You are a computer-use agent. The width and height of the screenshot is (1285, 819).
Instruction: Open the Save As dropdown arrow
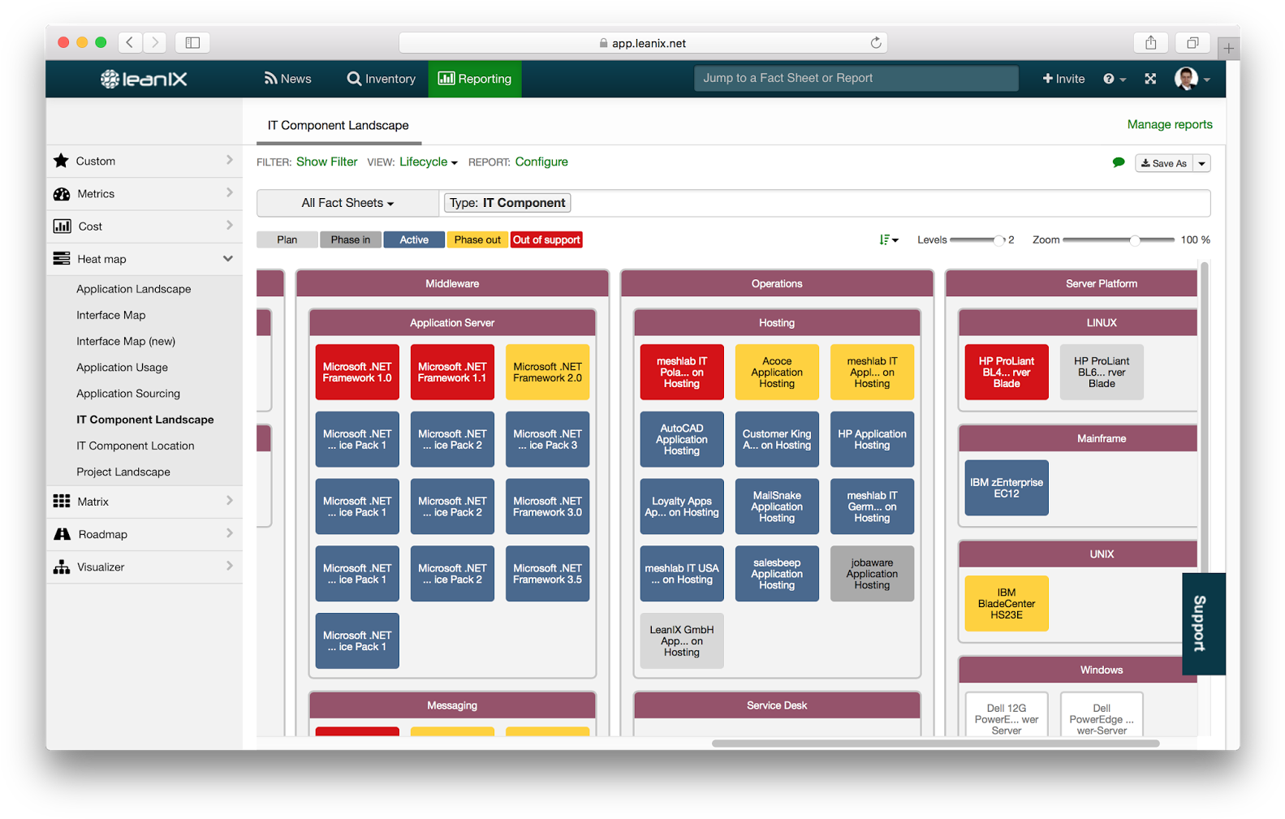pos(1202,163)
